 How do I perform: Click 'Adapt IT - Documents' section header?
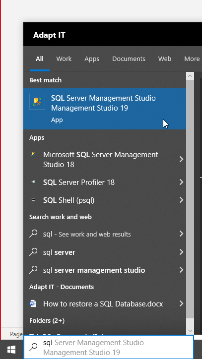click(62, 287)
